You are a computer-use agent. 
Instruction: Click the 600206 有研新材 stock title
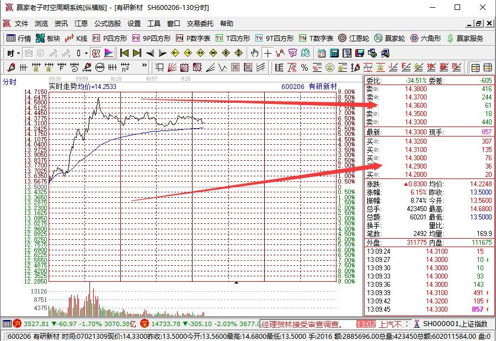click(x=309, y=86)
